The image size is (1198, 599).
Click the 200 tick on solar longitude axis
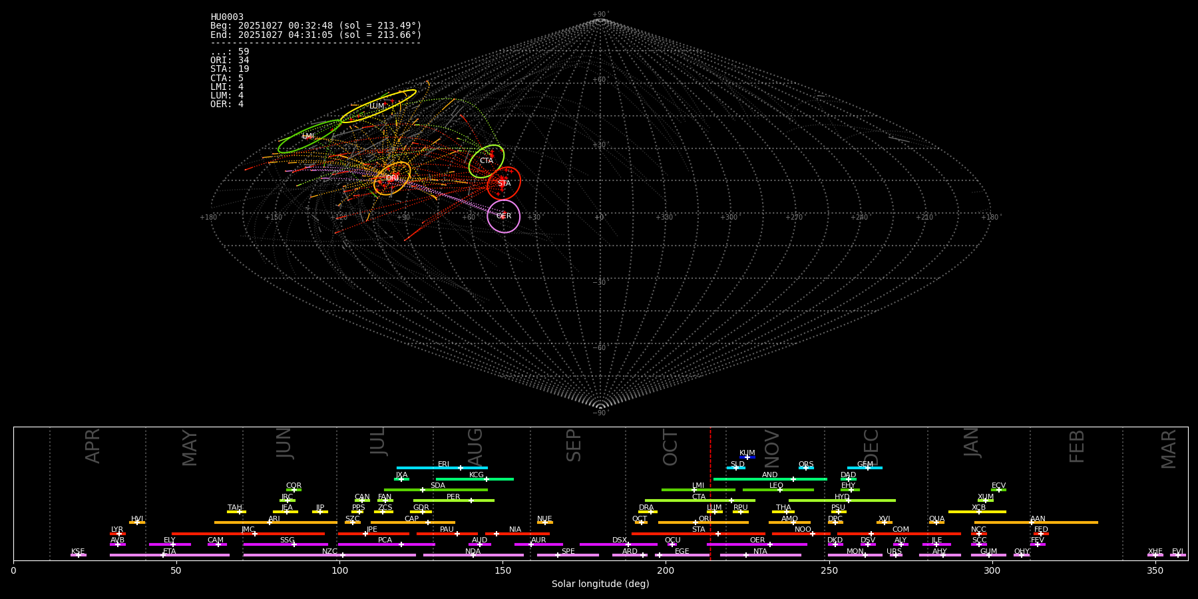pyautogui.click(x=666, y=570)
